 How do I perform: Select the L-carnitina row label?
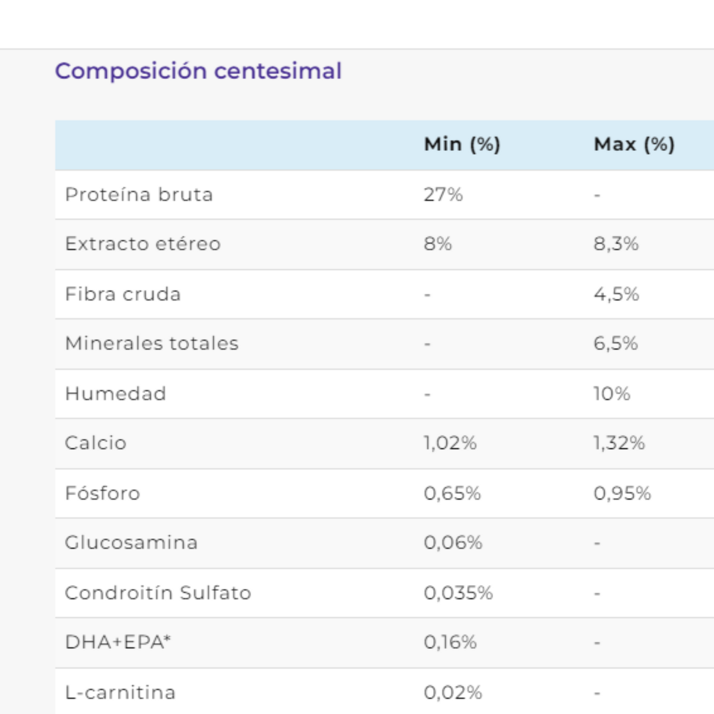pyautogui.click(x=120, y=692)
